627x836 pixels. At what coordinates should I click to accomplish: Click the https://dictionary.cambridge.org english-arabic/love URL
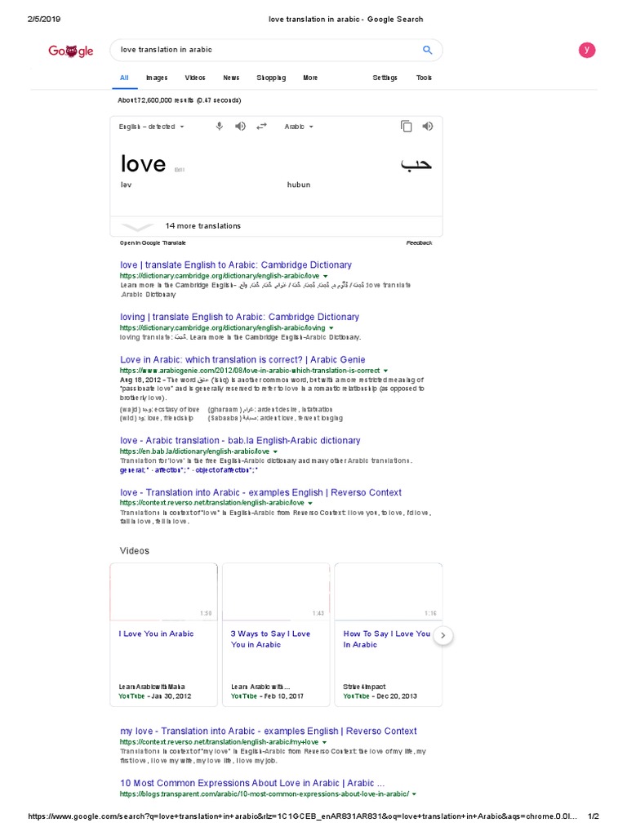point(219,276)
